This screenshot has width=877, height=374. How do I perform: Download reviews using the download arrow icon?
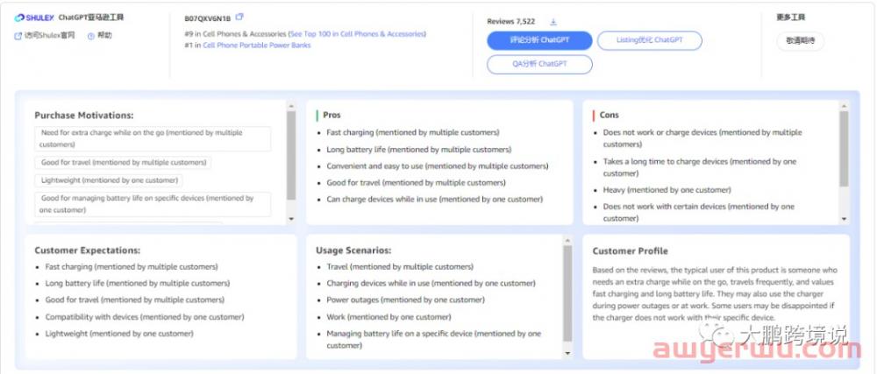553,22
